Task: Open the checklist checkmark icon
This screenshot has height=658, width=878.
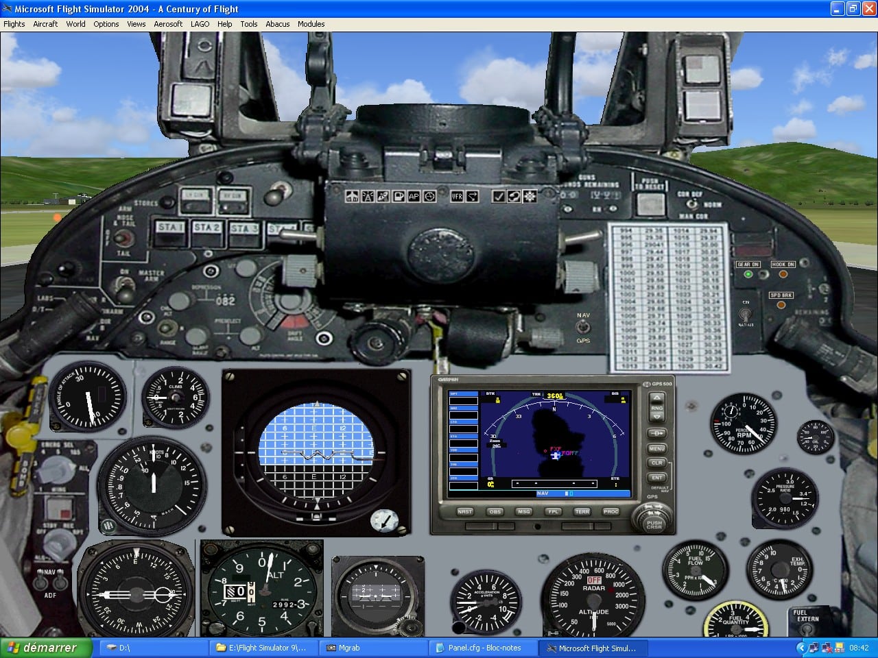Action: click(499, 197)
